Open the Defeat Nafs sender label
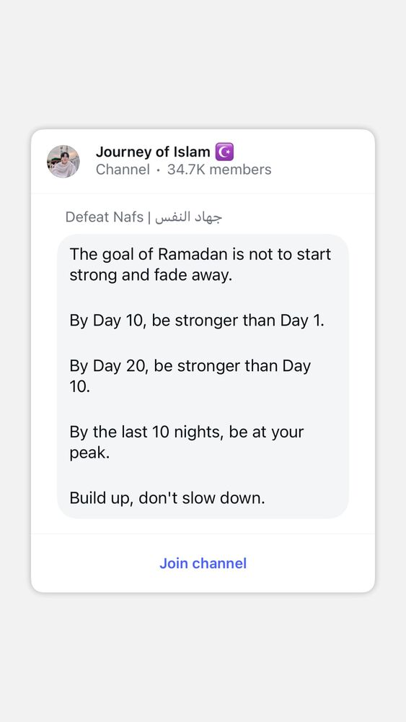The width and height of the screenshot is (406, 722). [x=105, y=217]
